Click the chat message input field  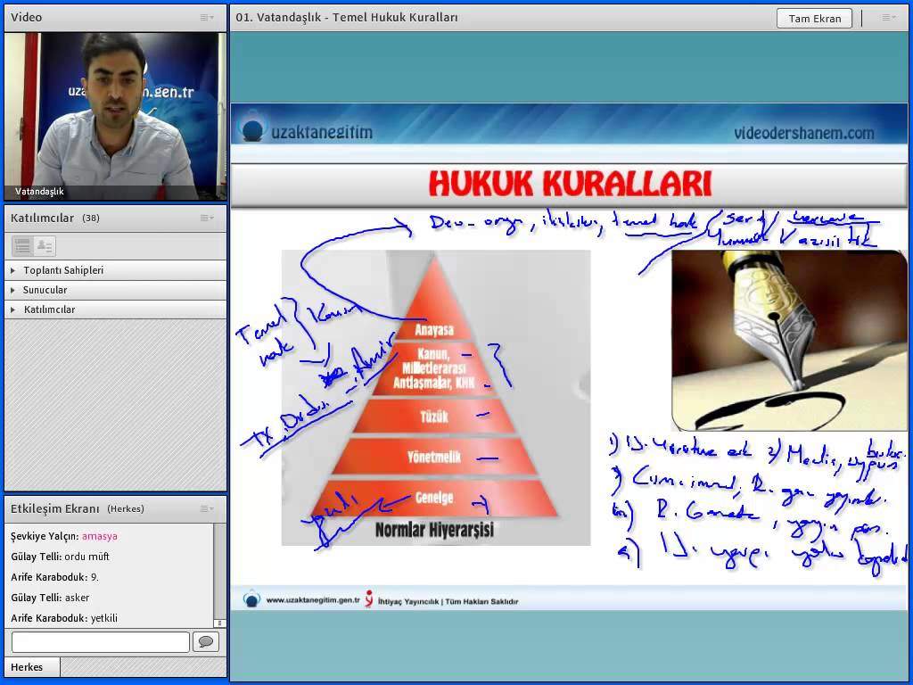click(101, 642)
